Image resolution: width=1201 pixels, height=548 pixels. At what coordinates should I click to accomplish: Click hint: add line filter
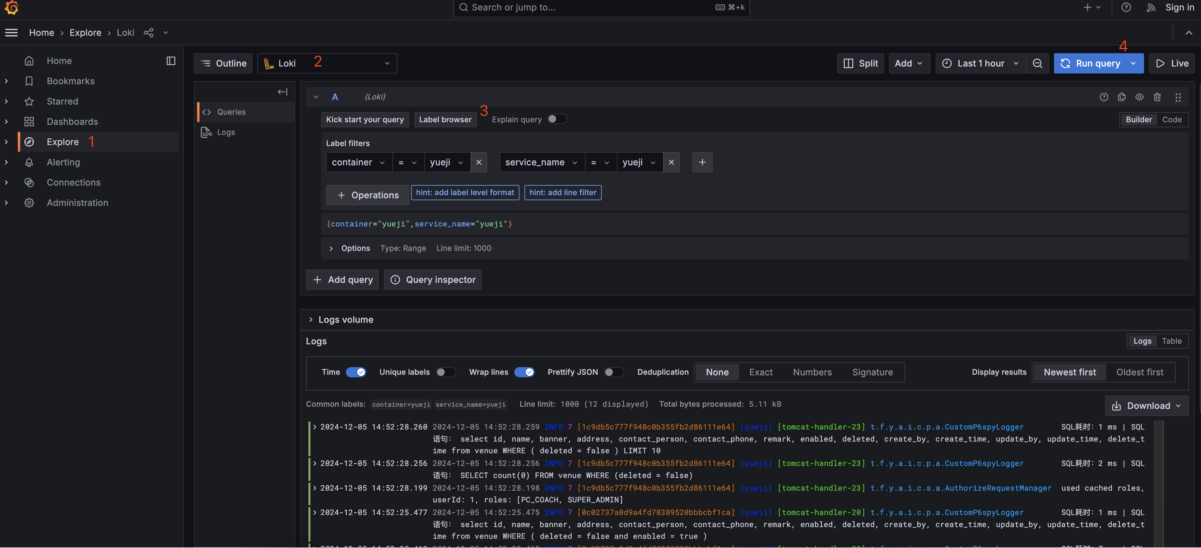[x=562, y=193]
